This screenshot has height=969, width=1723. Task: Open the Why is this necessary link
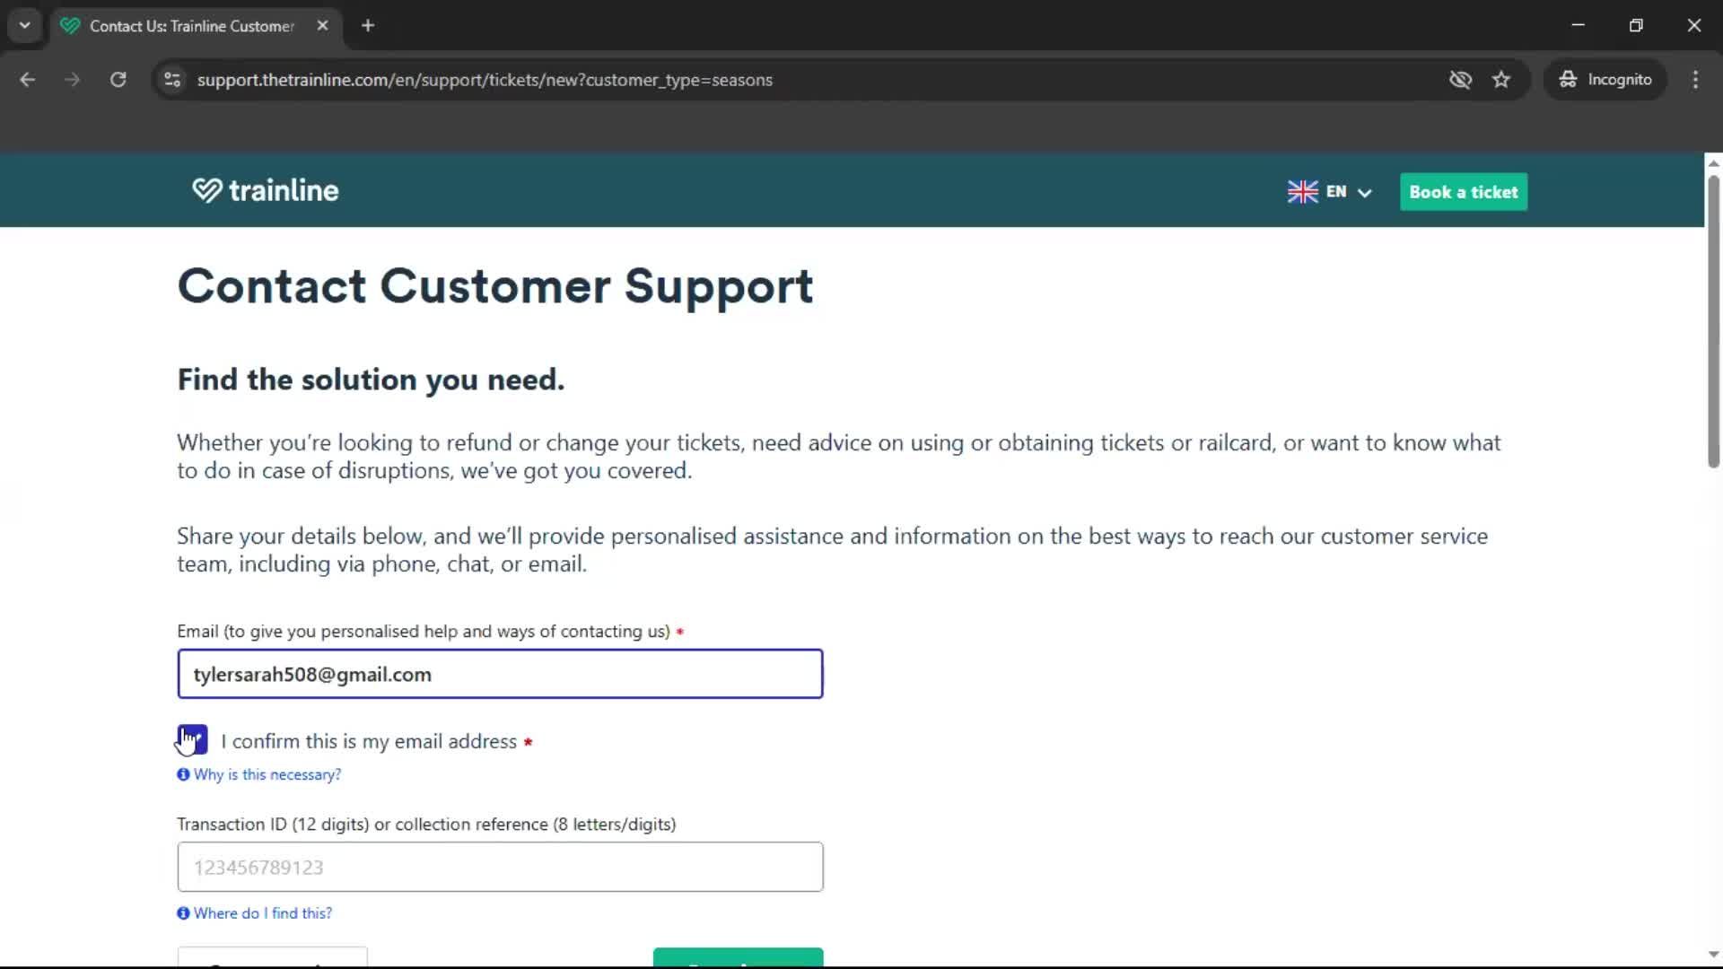[x=267, y=774]
